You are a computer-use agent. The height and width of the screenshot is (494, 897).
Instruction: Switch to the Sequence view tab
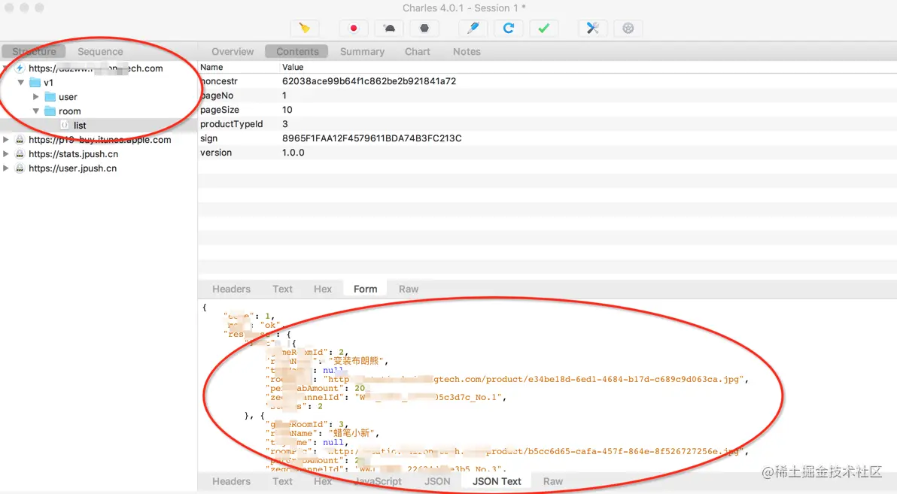point(100,51)
